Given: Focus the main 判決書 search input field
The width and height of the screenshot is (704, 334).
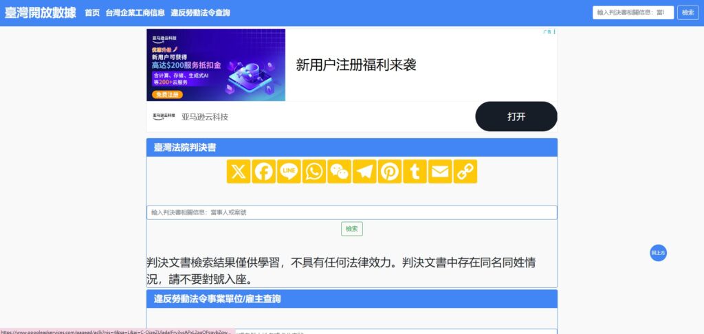Looking at the screenshot, I should click(x=351, y=212).
